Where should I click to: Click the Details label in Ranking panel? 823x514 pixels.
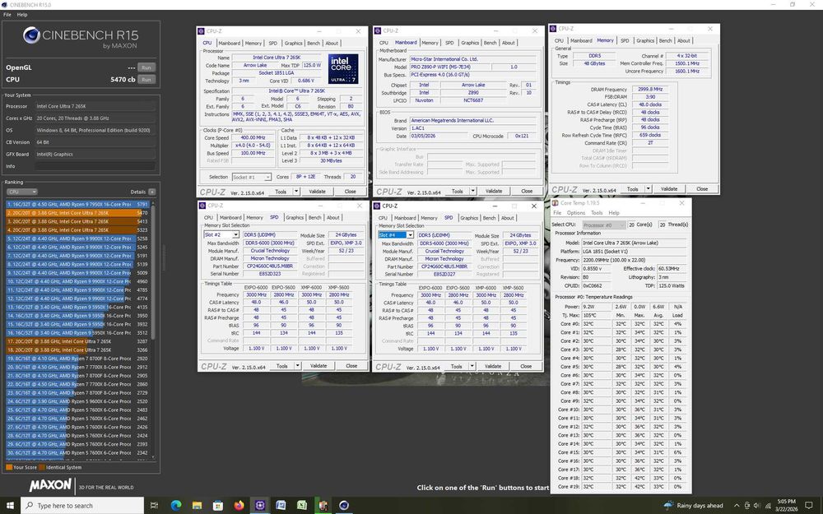137,192
